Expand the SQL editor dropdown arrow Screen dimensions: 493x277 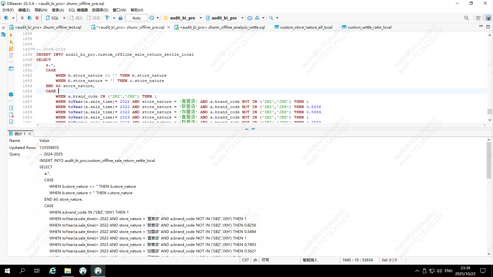coord(64,18)
